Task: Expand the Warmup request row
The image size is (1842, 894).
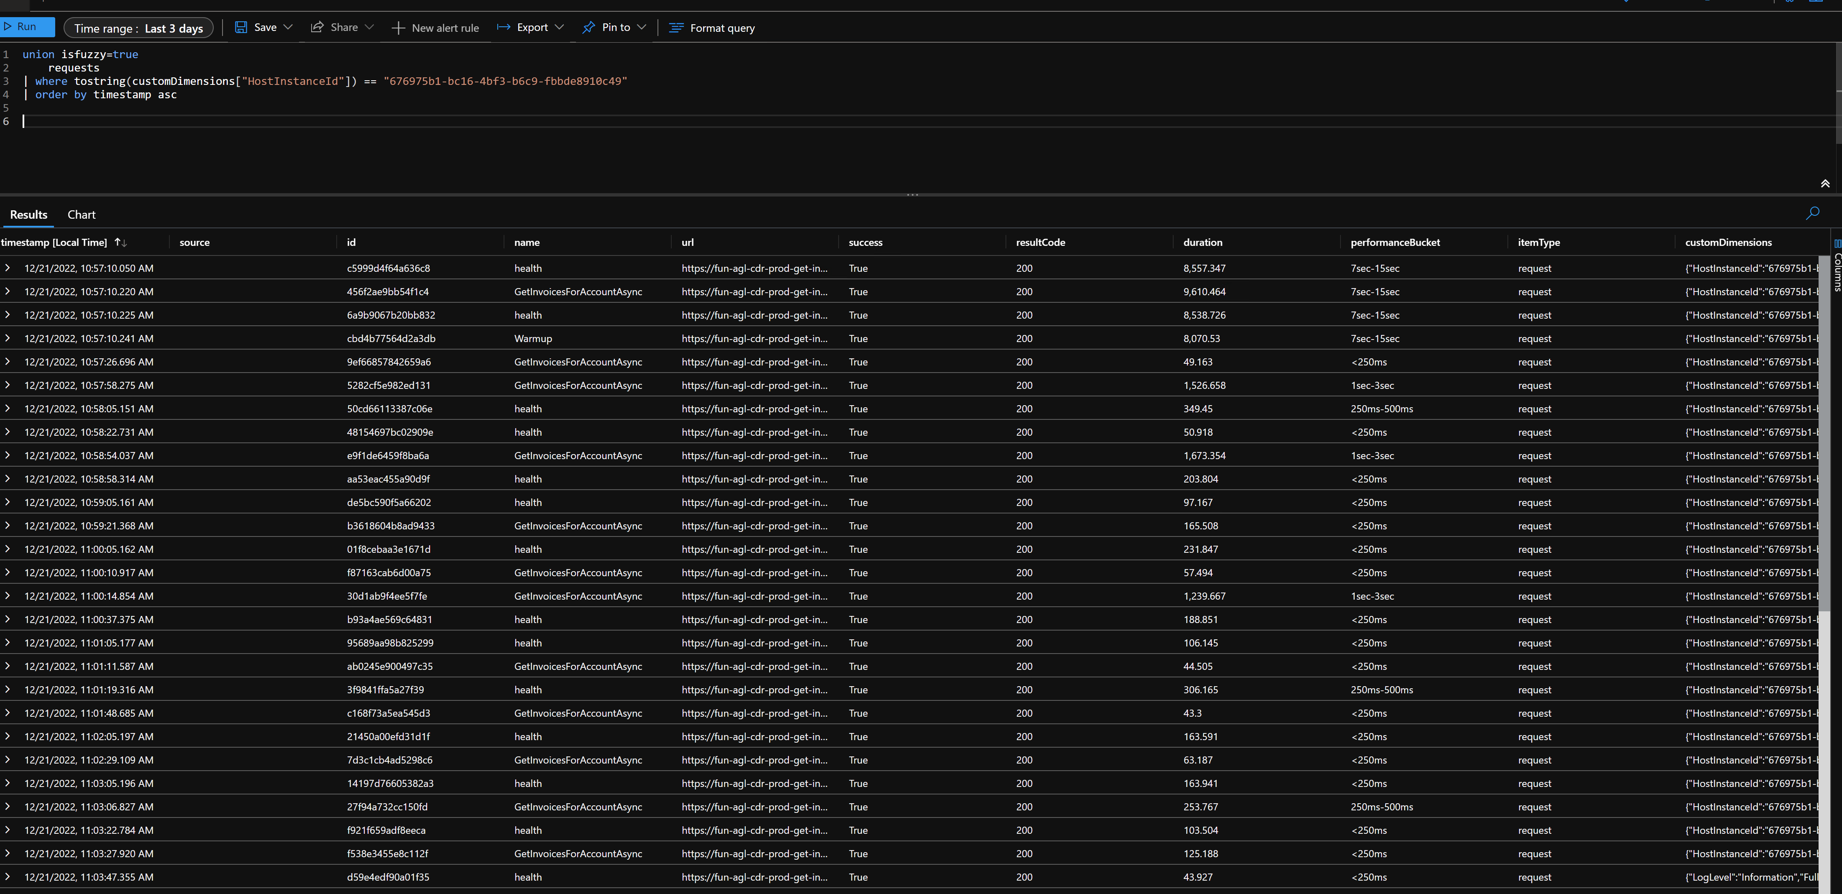Action: tap(7, 338)
